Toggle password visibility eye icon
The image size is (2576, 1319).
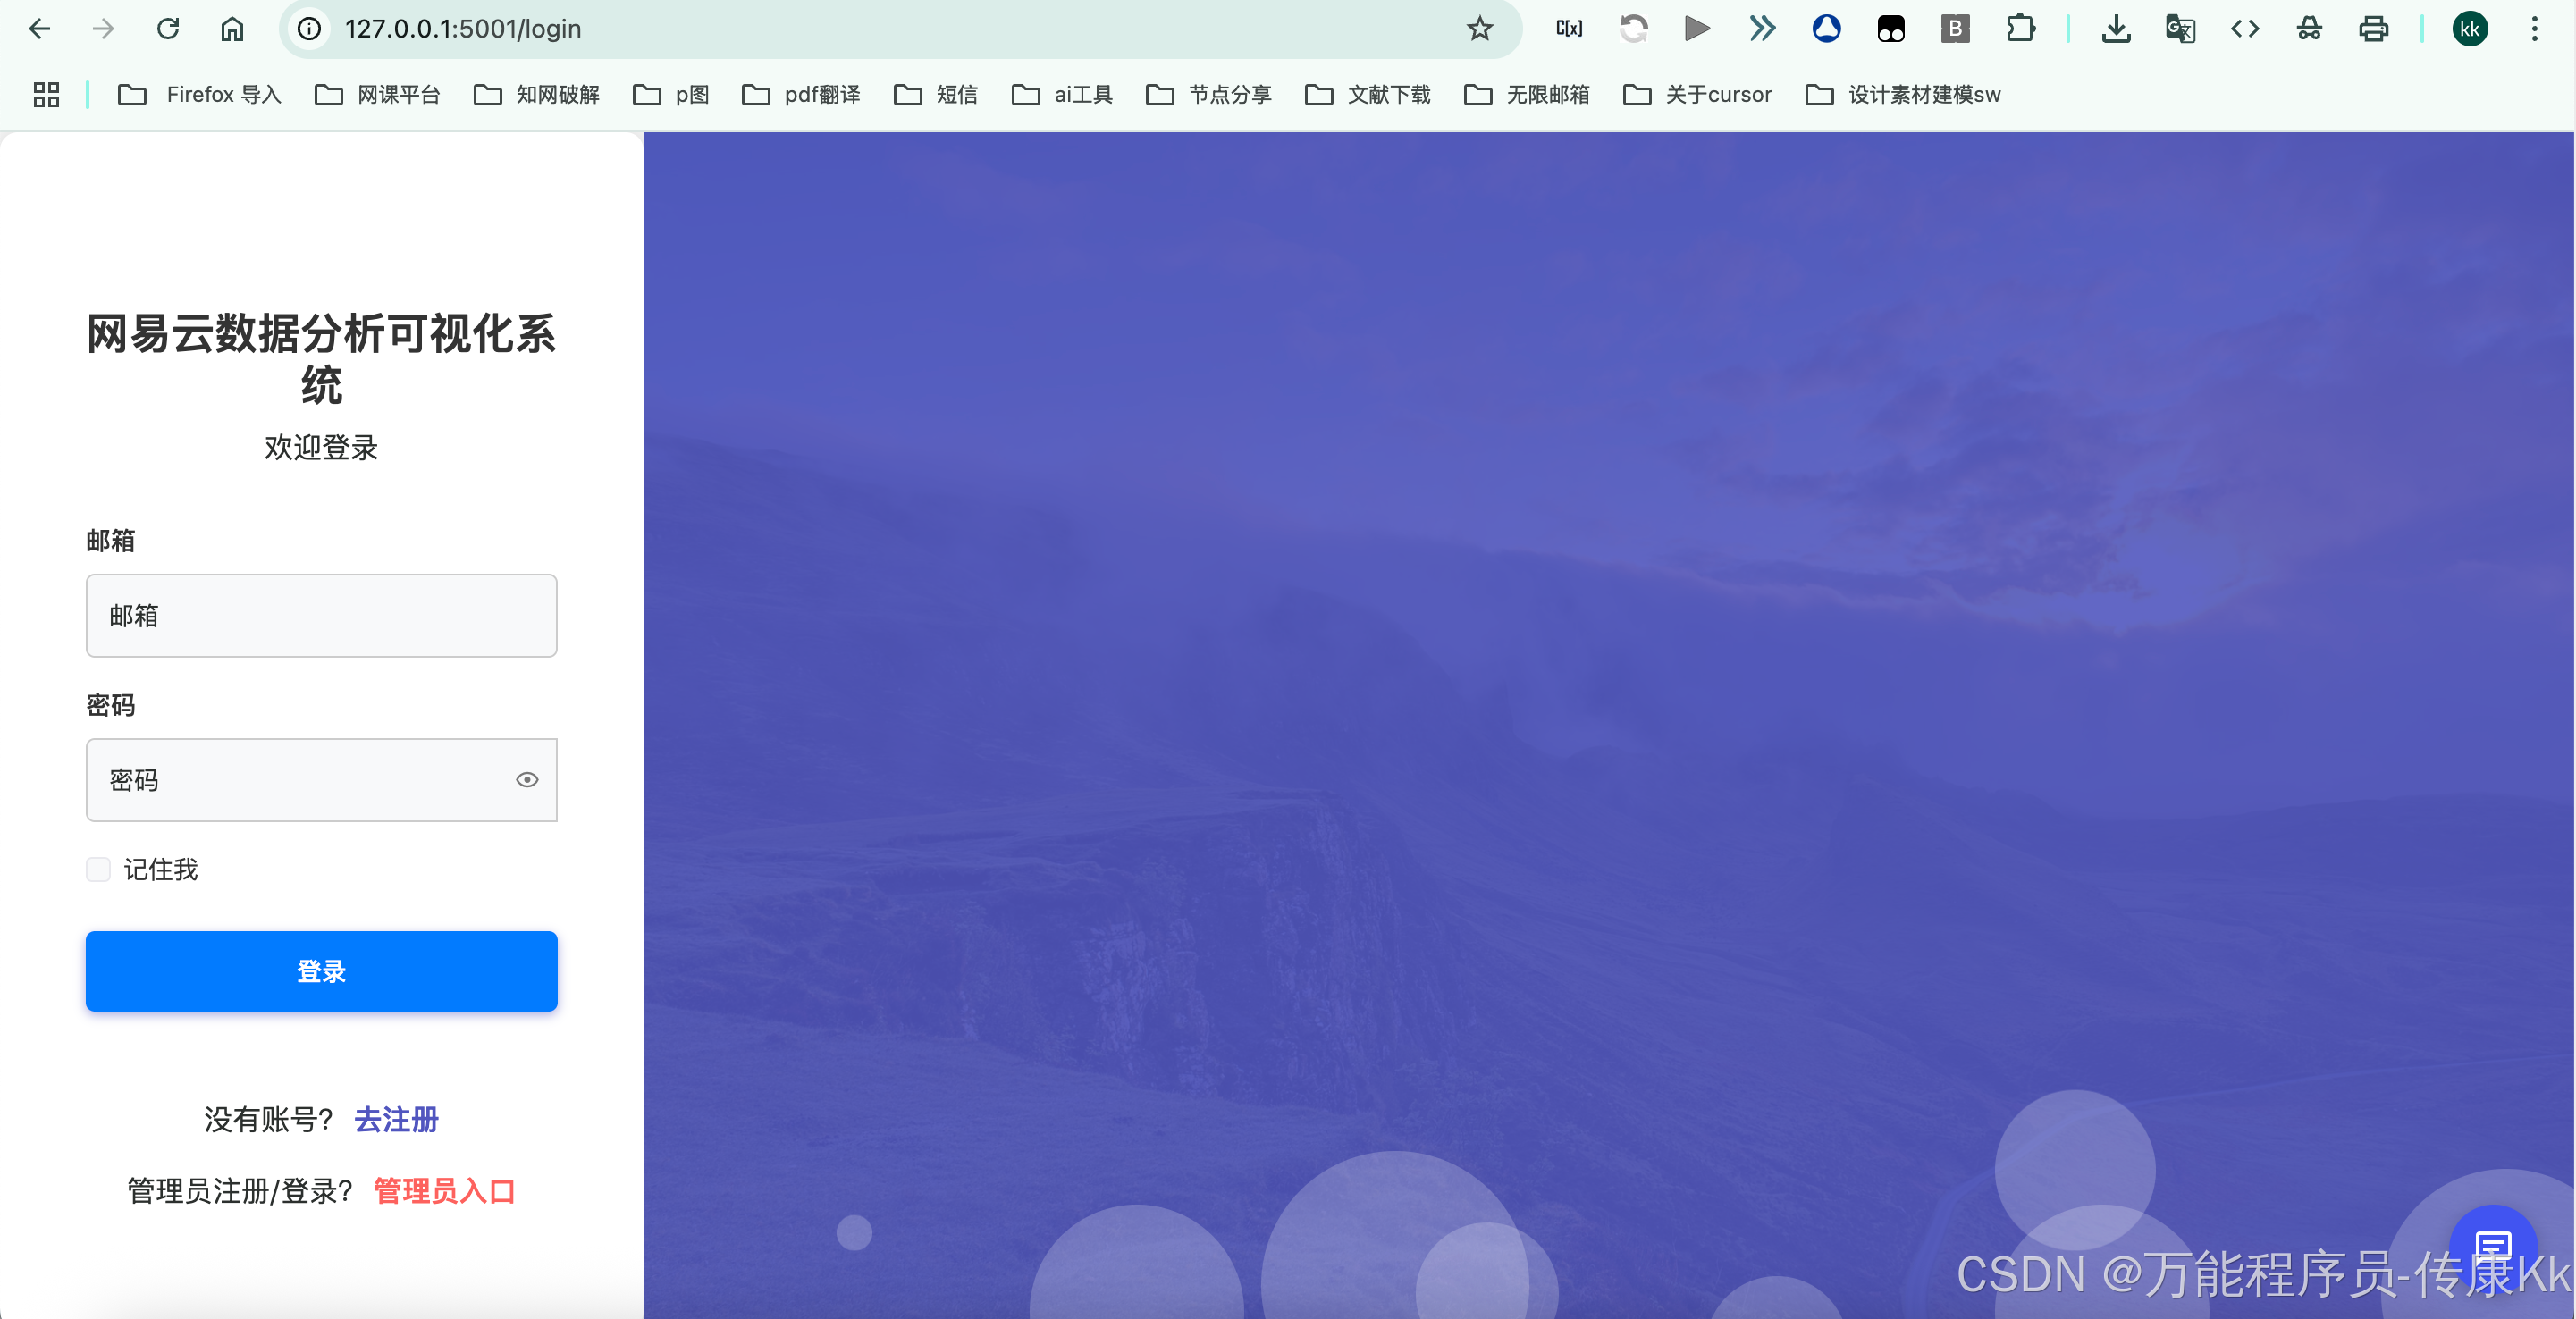click(x=527, y=780)
